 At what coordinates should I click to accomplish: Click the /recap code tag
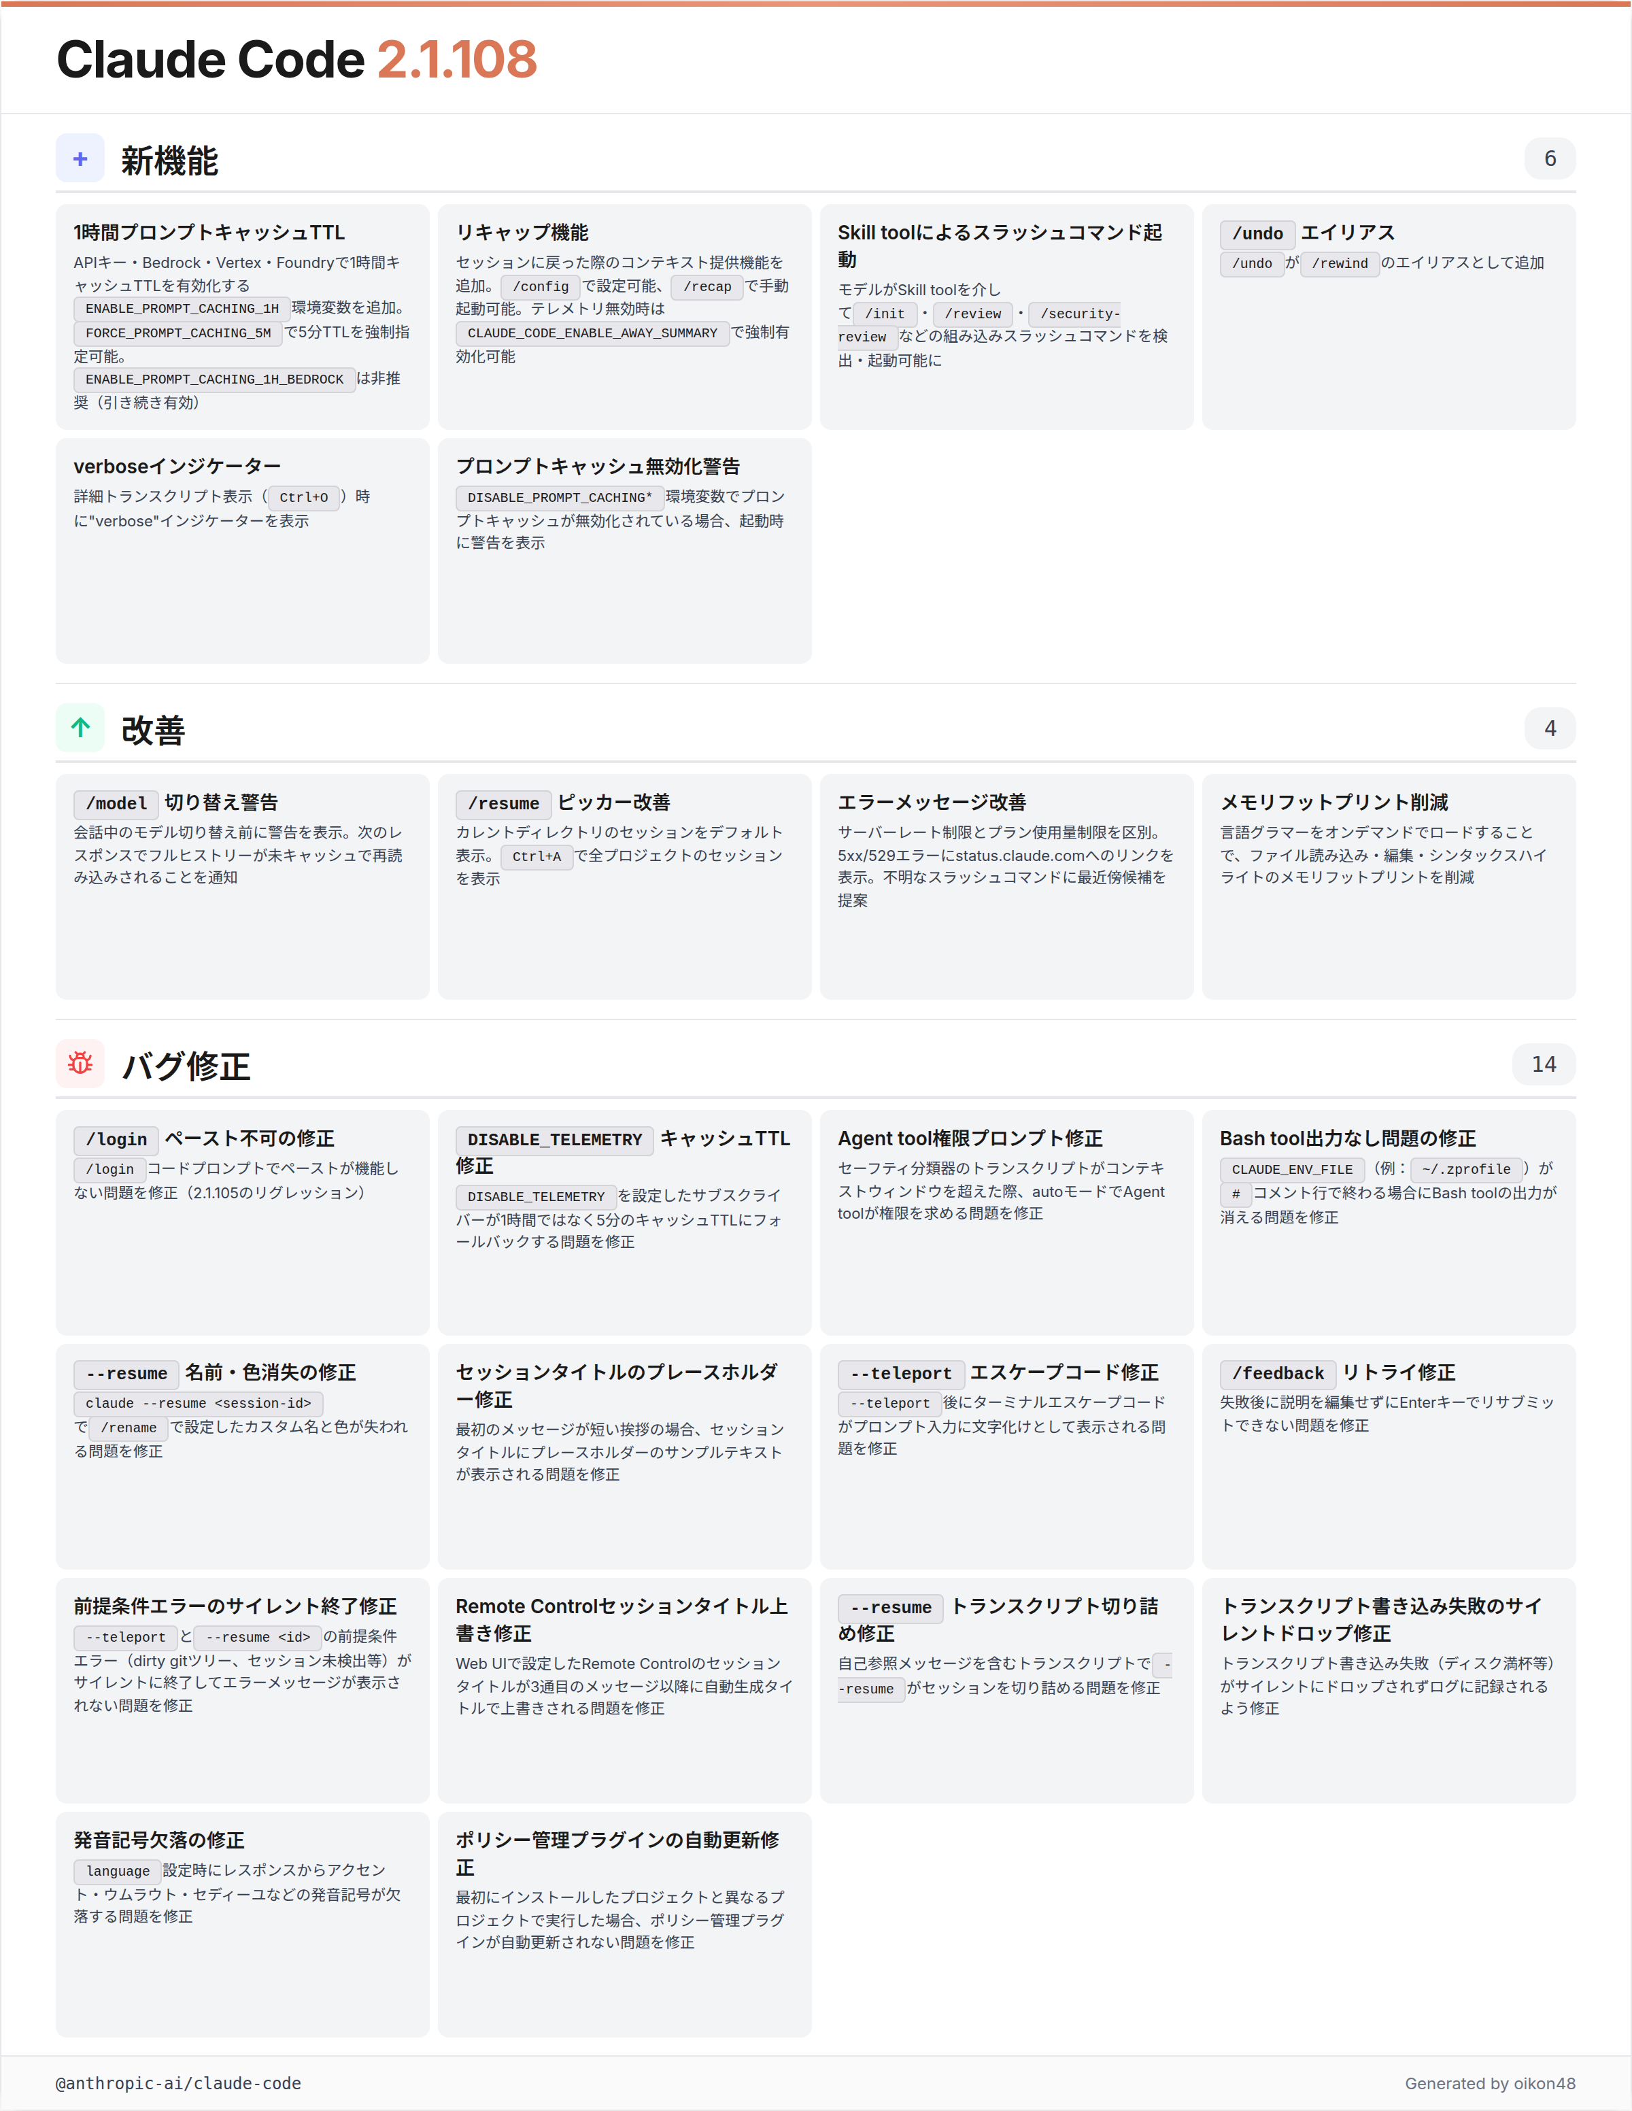pyautogui.click(x=707, y=287)
